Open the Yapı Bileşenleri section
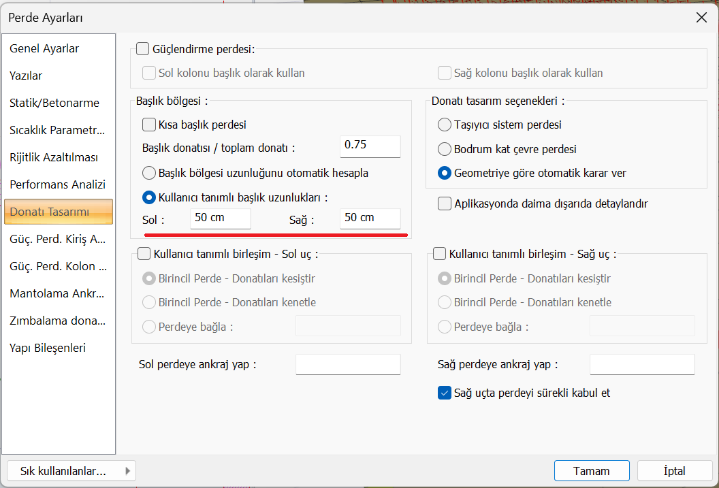719x488 pixels. pyautogui.click(x=48, y=348)
